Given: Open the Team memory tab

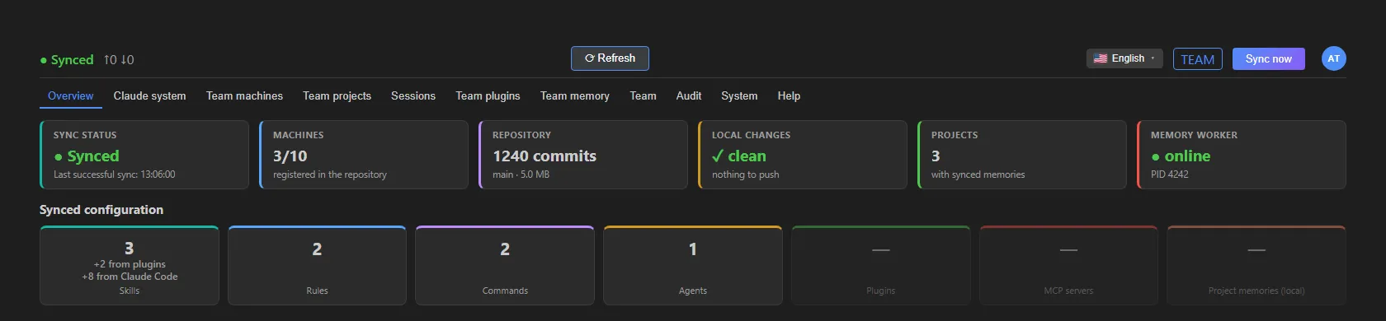Looking at the screenshot, I should point(575,95).
